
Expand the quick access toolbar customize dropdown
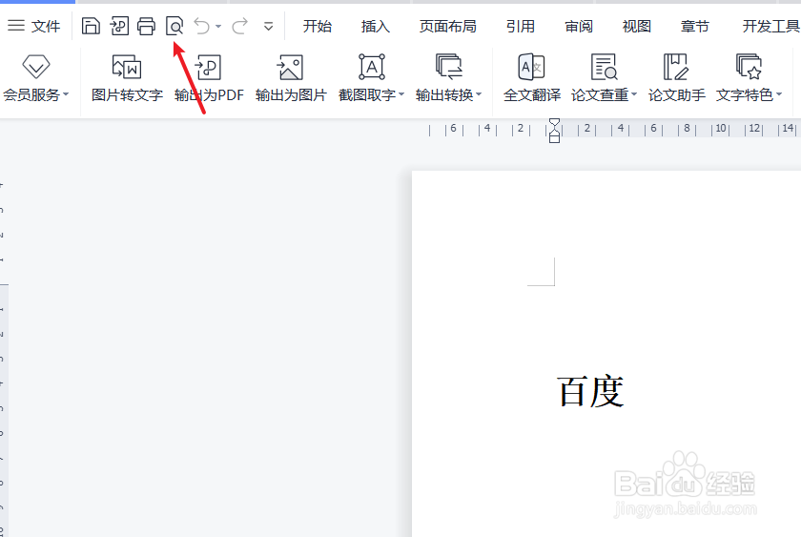(x=268, y=26)
